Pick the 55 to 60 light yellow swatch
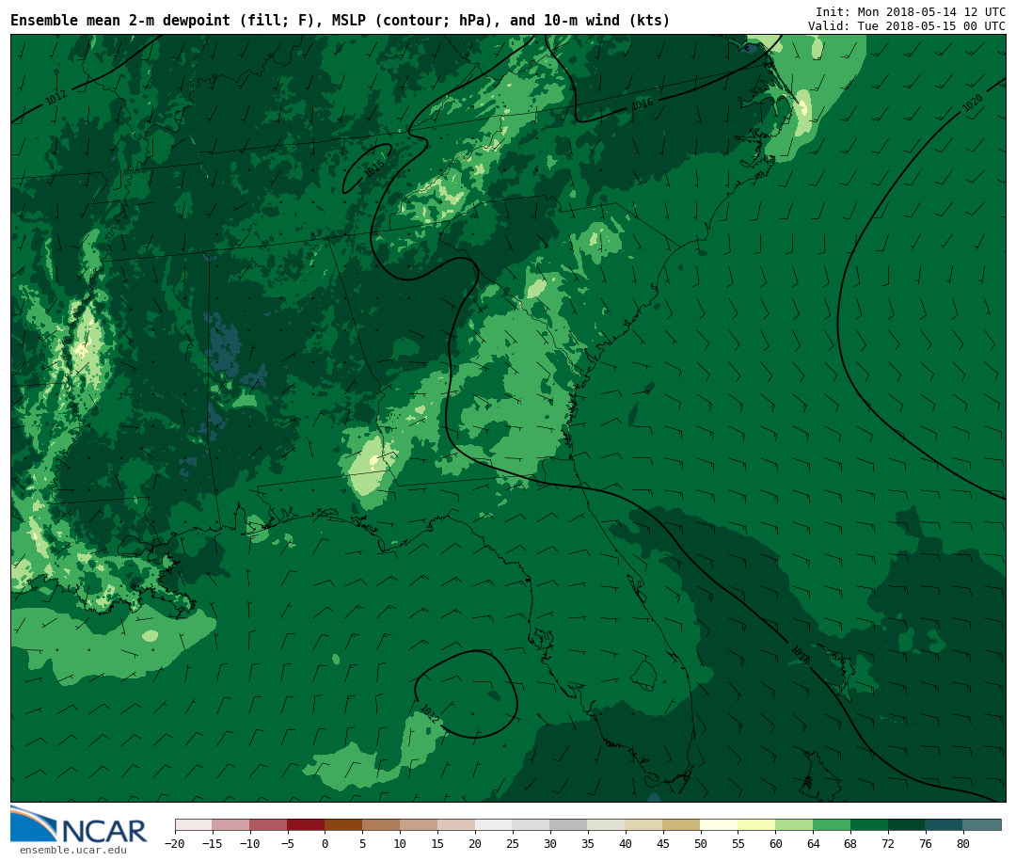Viewport: 1016px width, 861px height. (x=757, y=825)
